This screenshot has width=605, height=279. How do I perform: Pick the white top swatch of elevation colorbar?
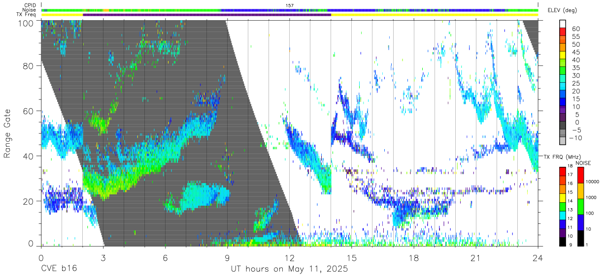[563, 24]
